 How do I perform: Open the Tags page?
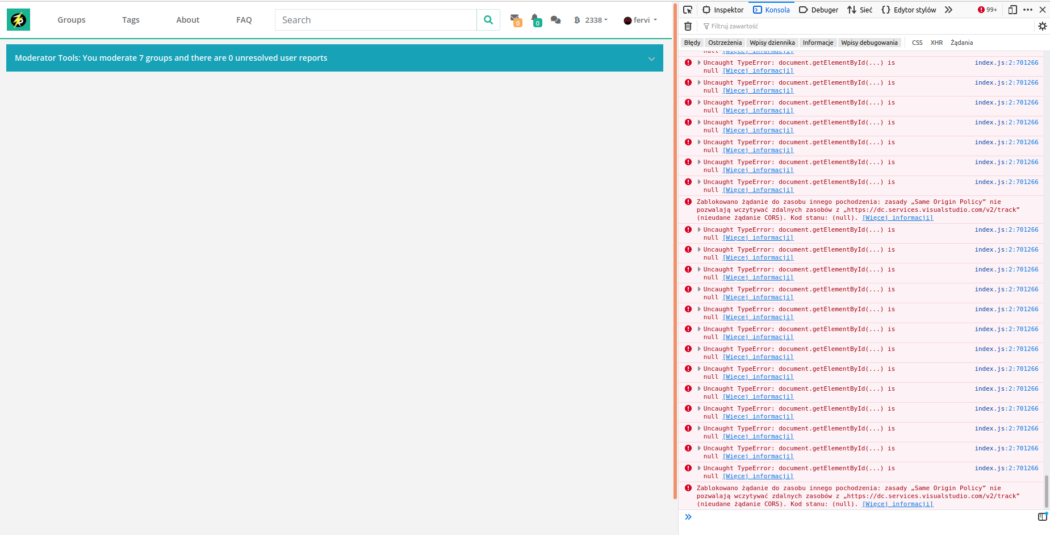131,20
